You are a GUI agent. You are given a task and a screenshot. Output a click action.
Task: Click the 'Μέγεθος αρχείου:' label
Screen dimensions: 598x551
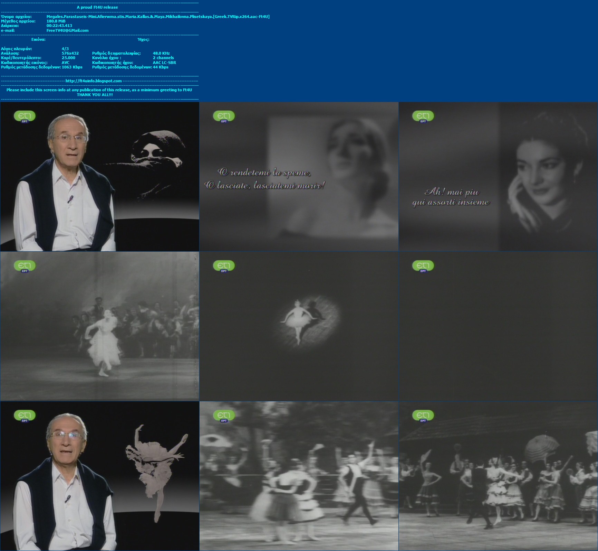18,21
